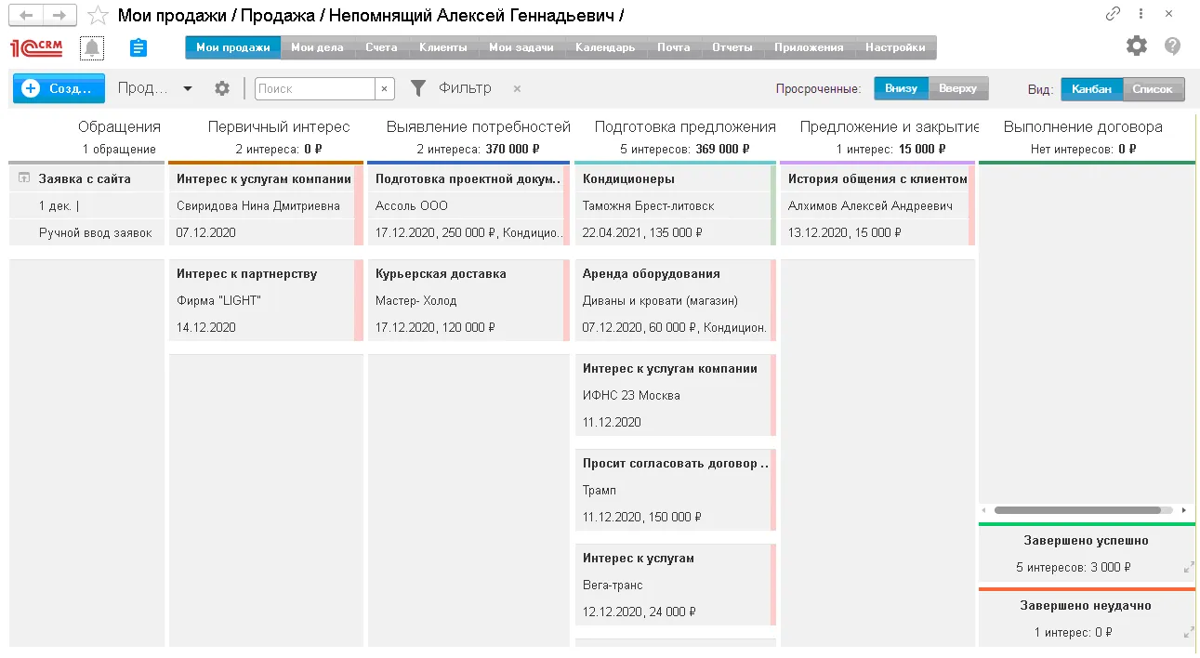This screenshot has height=658, width=1200.
Task: Click Ручной ввод заявок text
Action: [x=95, y=232]
